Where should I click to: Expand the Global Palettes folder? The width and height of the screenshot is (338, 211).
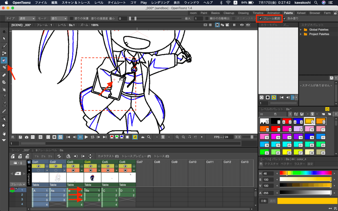tap(301, 30)
